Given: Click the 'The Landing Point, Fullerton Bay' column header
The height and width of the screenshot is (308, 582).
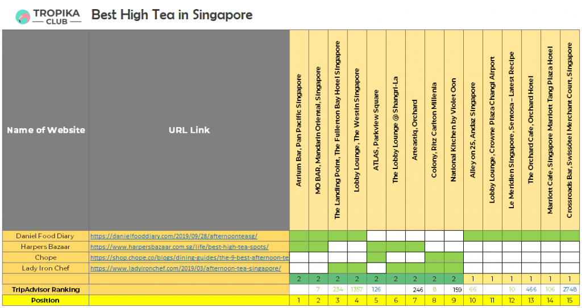Looking at the screenshot, I should pyautogui.click(x=338, y=130).
